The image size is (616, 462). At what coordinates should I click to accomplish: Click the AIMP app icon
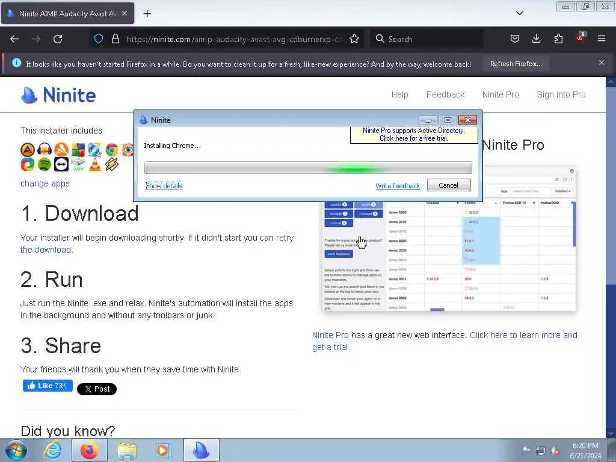tap(28, 150)
